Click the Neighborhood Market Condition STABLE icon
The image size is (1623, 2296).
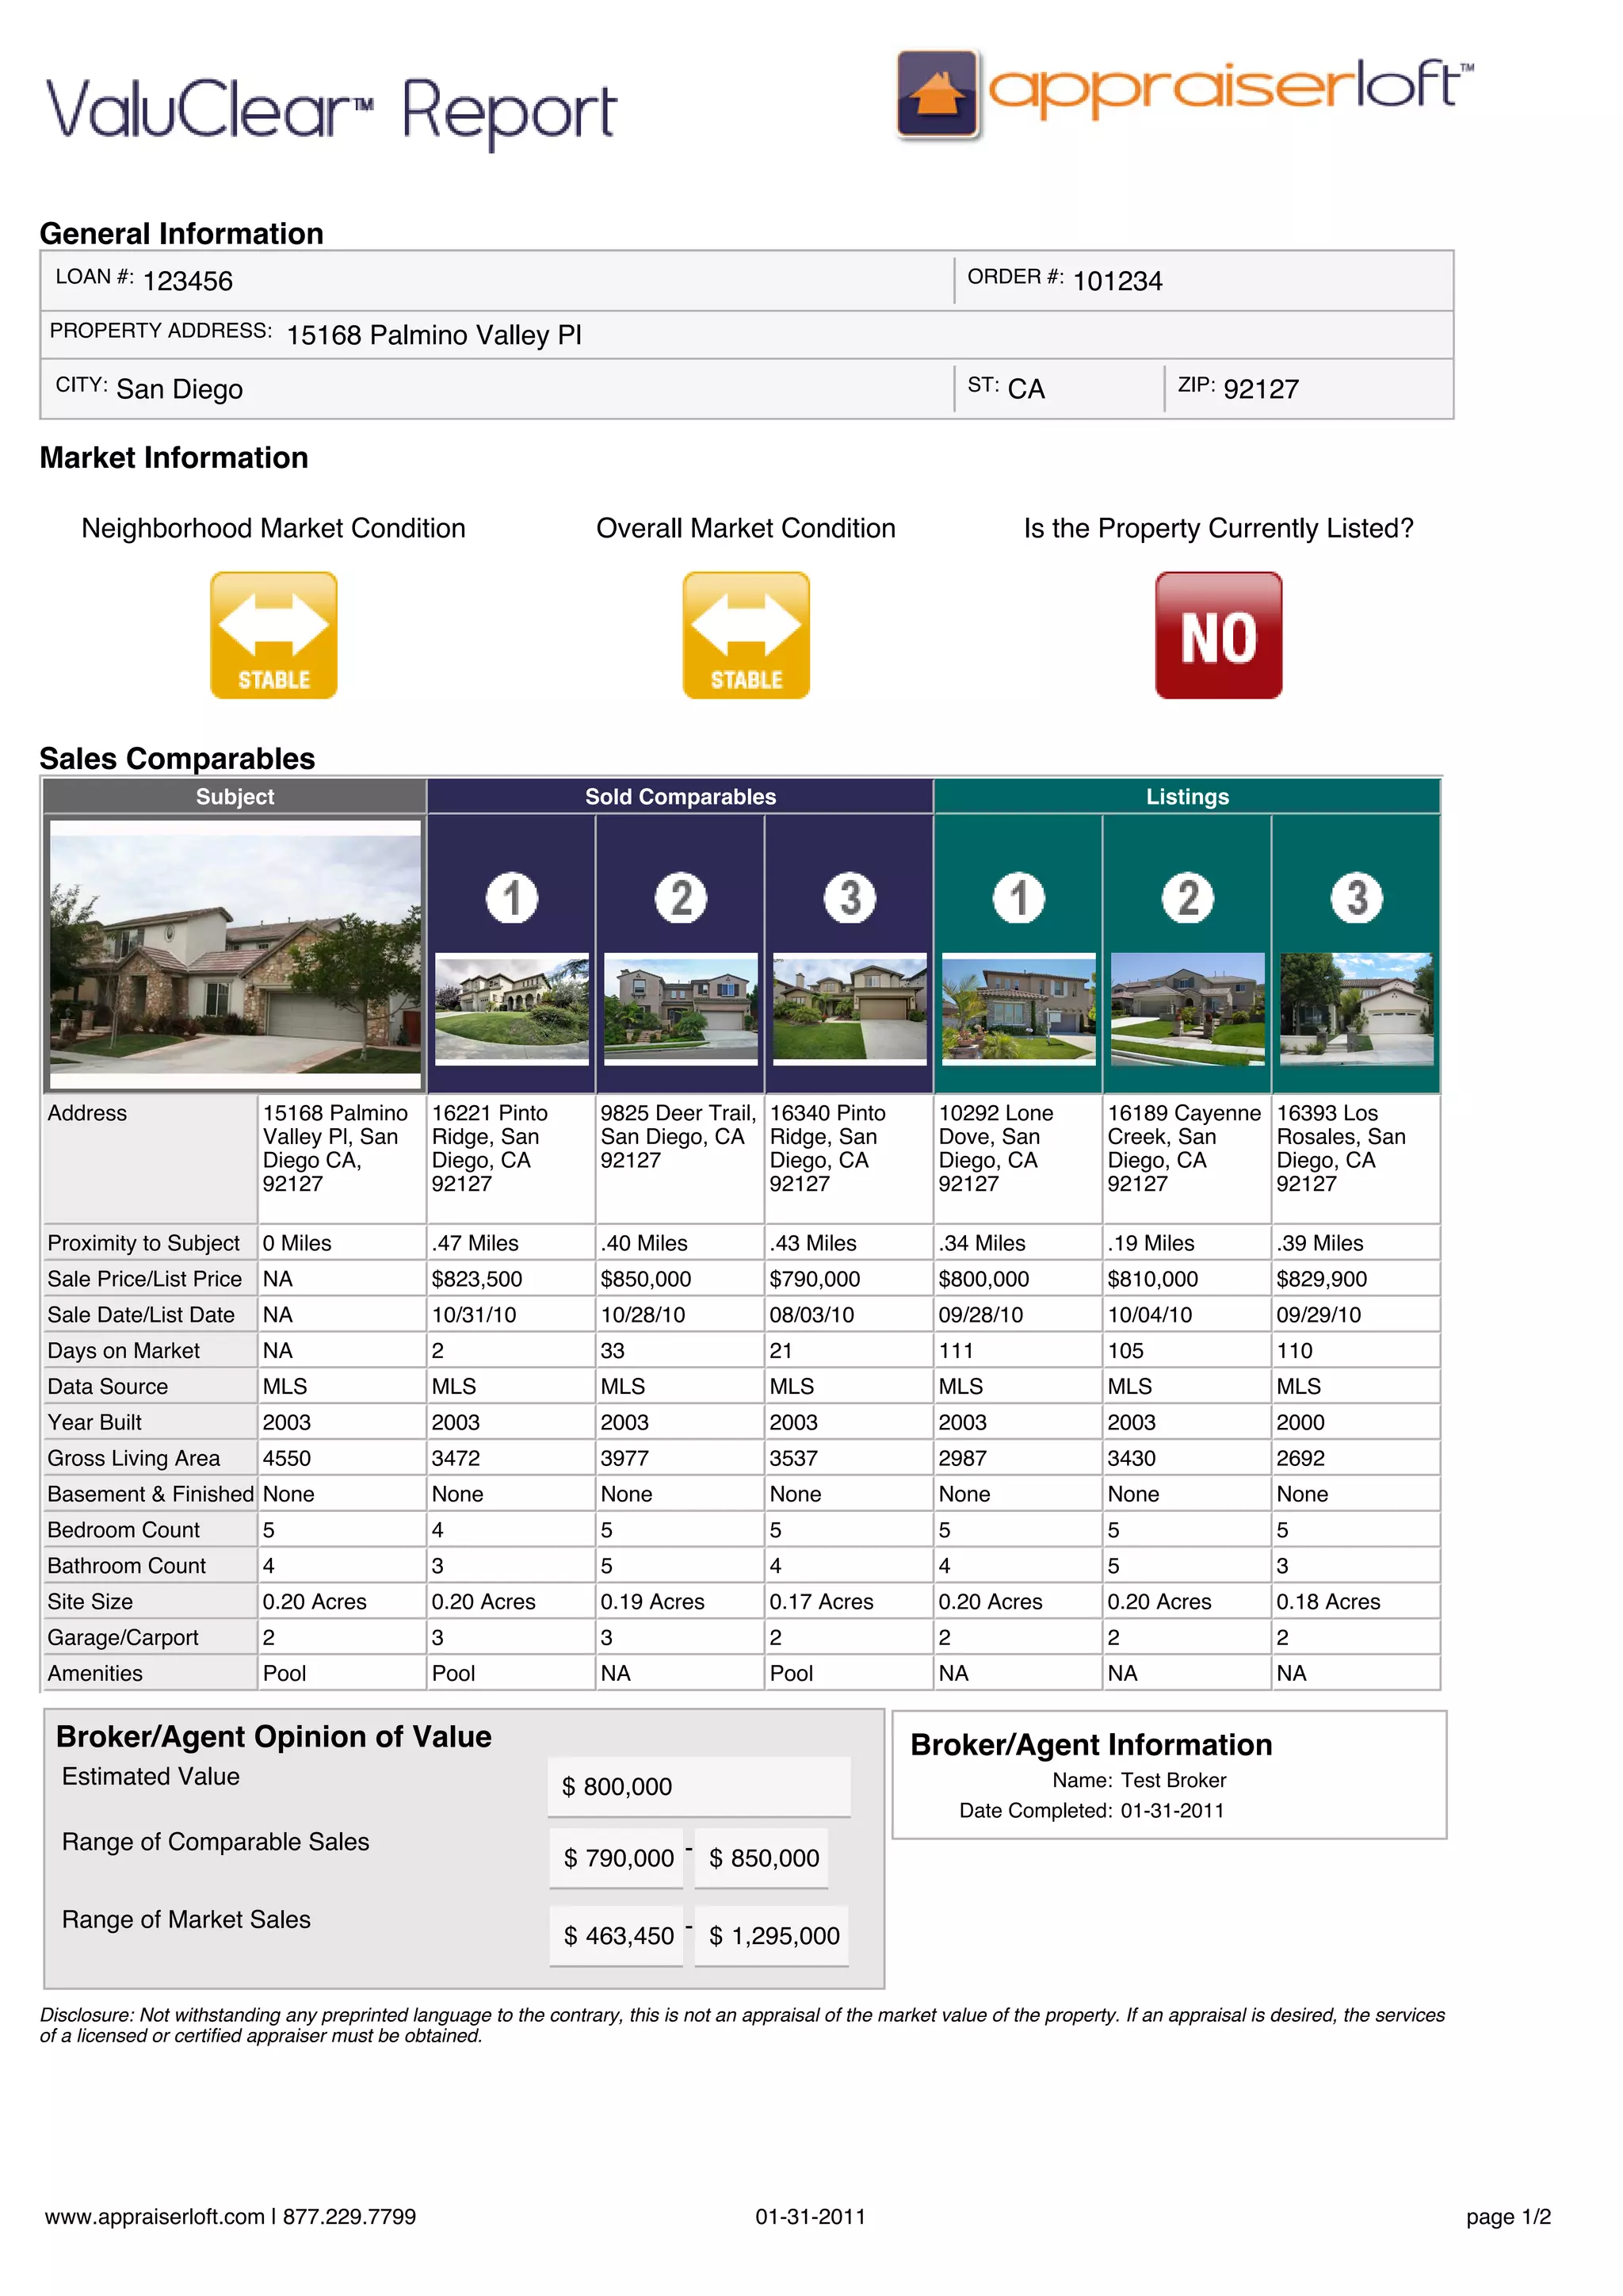(x=274, y=635)
